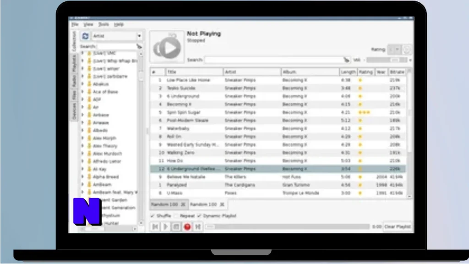Skip to the previous track

(x=155, y=226)
